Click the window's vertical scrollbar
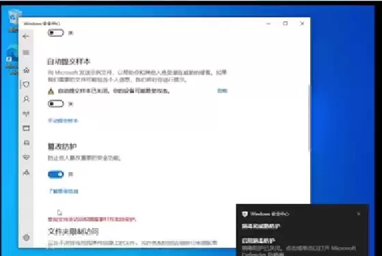This screenshot has height=256, width=382. [x=309, y=118]
